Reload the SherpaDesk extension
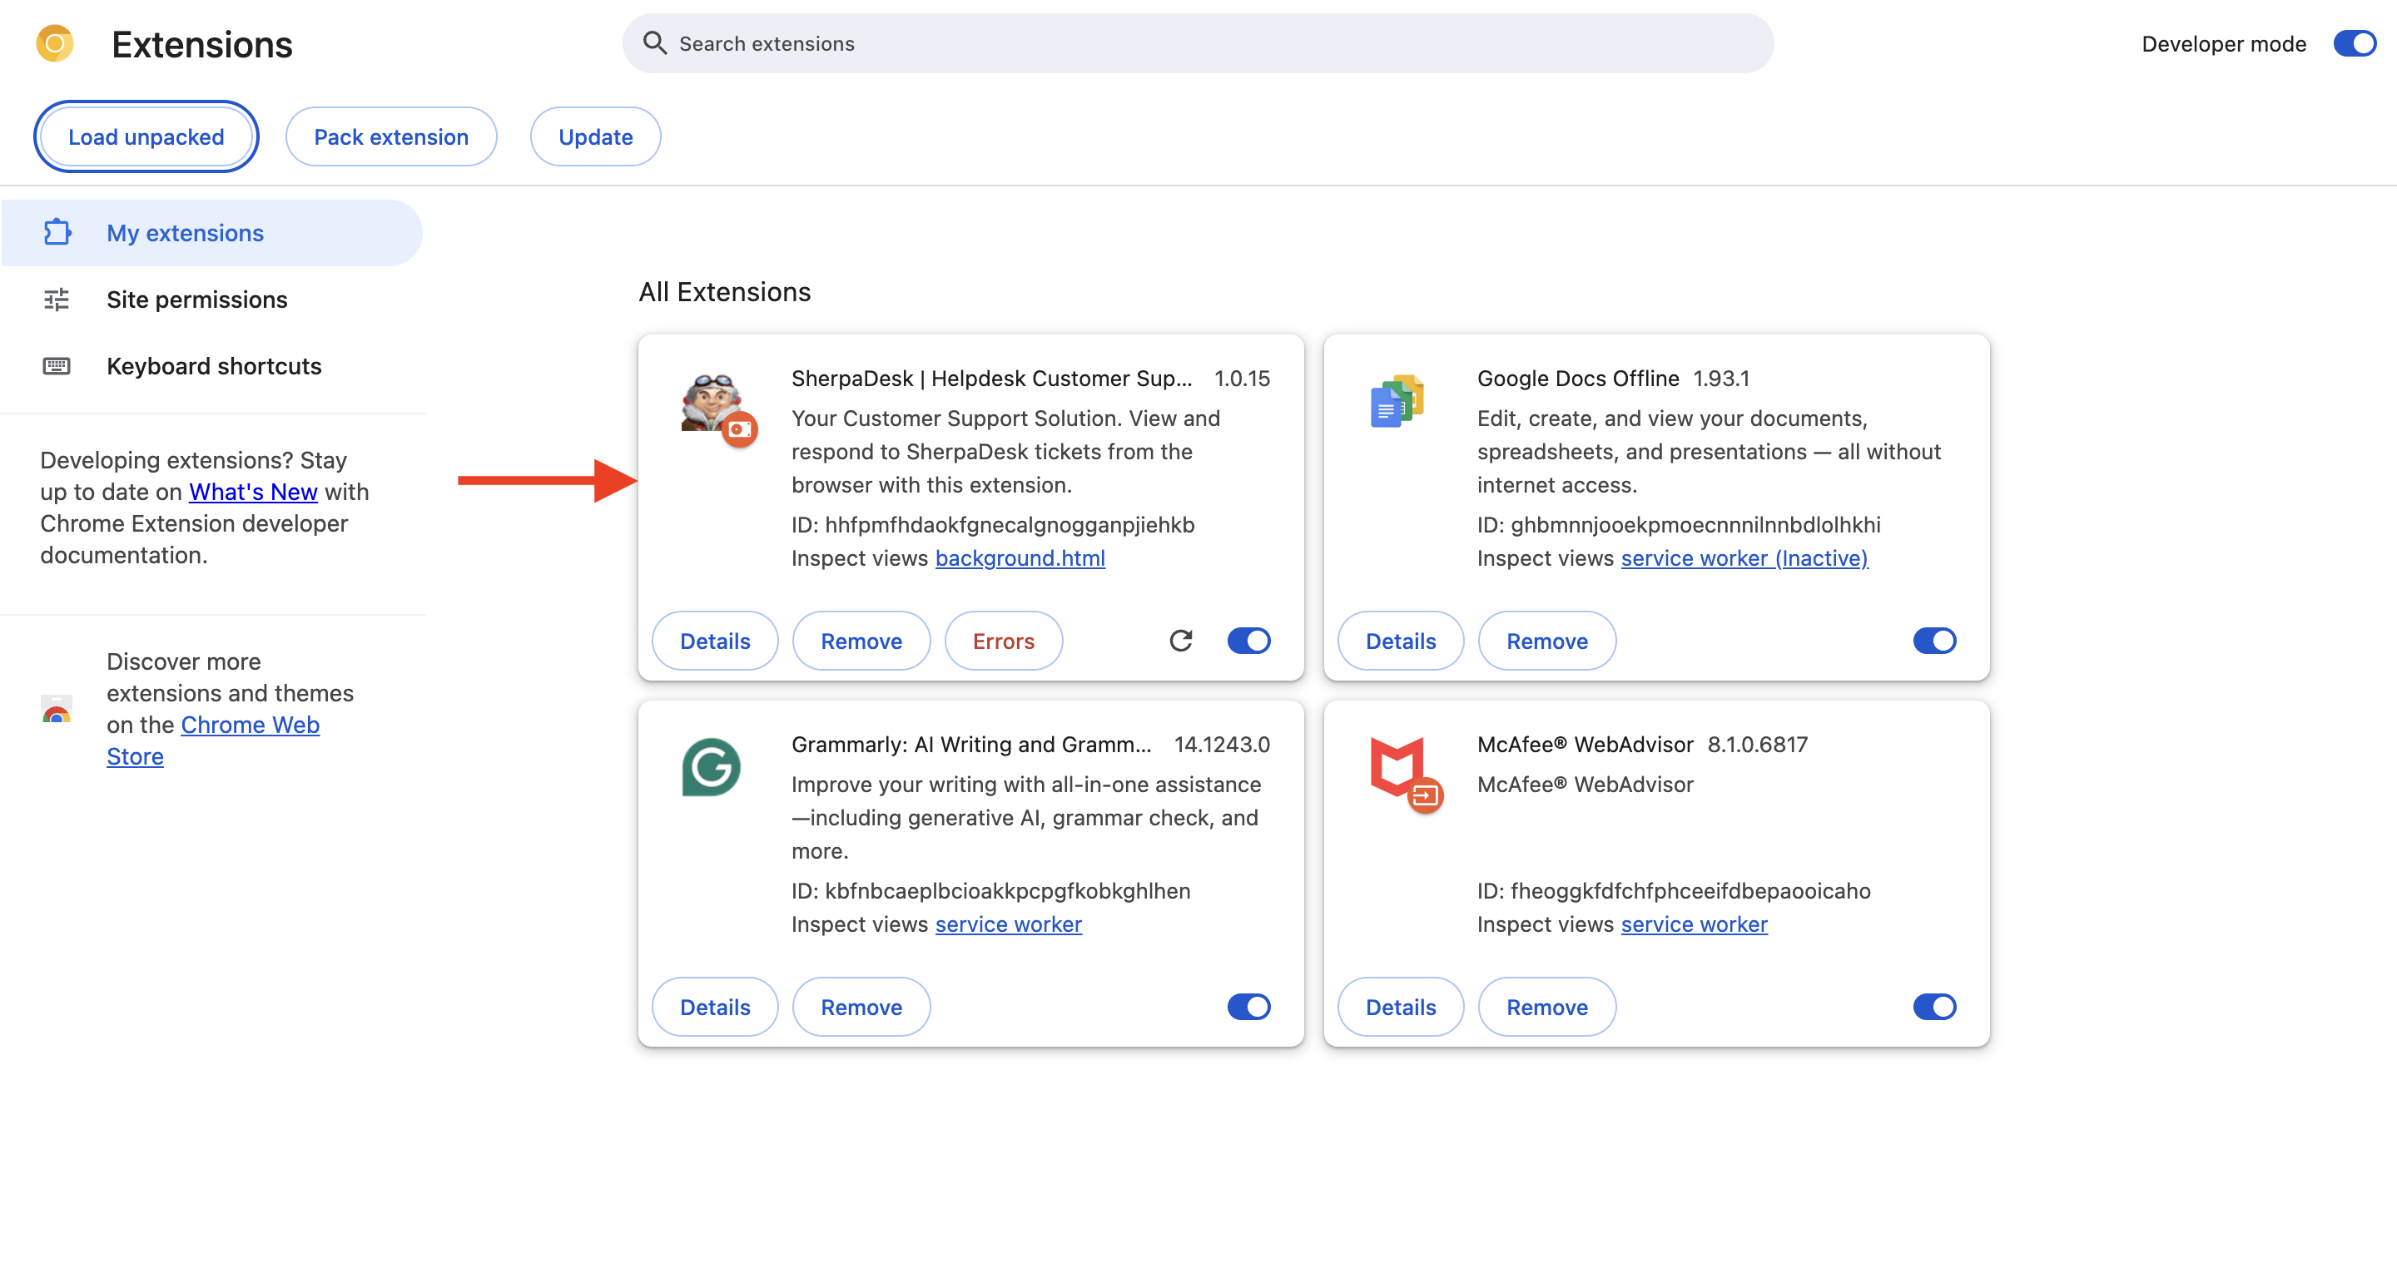The image size is (2397, 1263). (x=1180, y=641)
